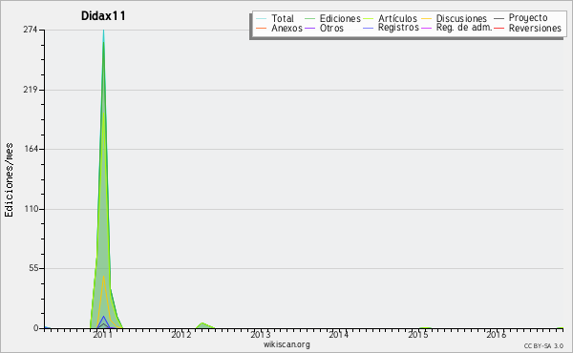
Task: Click the 219 y-axis value
Action: tap(30, 90)
